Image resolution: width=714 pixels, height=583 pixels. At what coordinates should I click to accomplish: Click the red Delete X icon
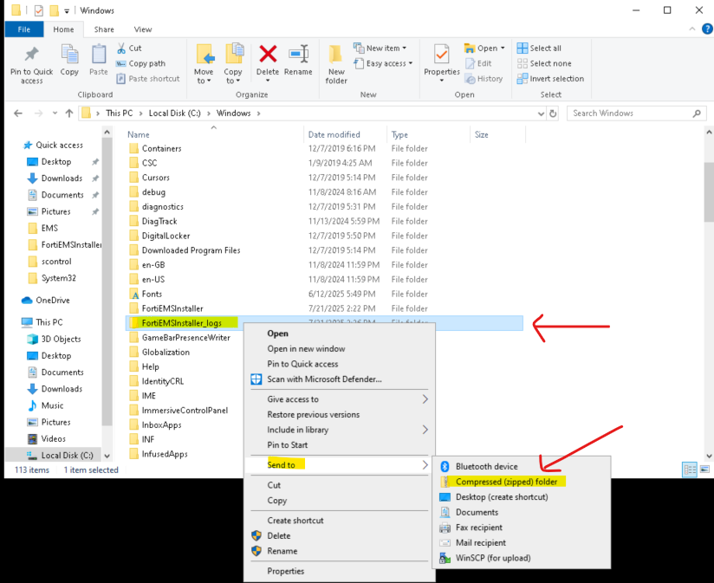(268, 55)
